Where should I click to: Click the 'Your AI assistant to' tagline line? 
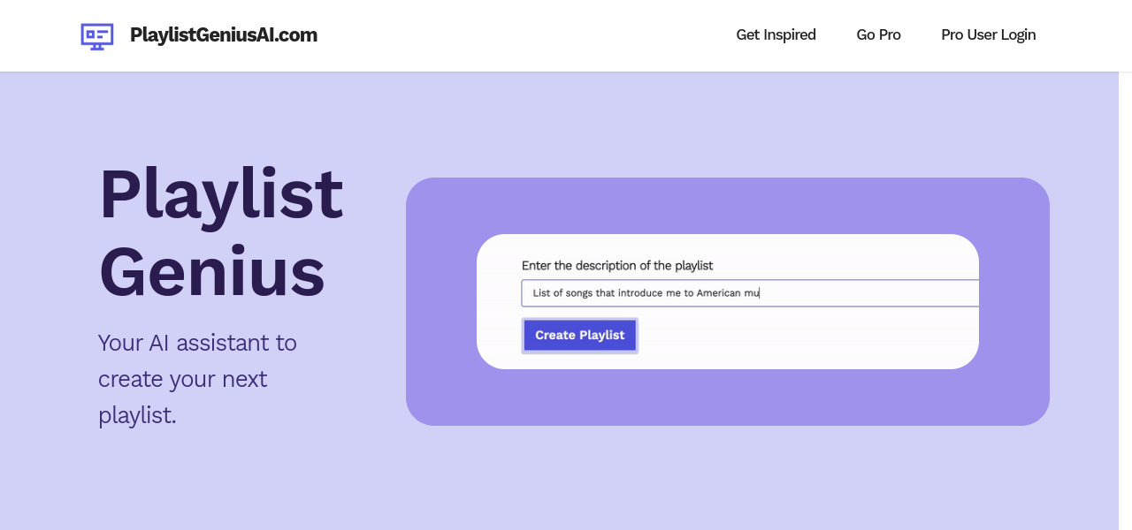coord(197,343)
